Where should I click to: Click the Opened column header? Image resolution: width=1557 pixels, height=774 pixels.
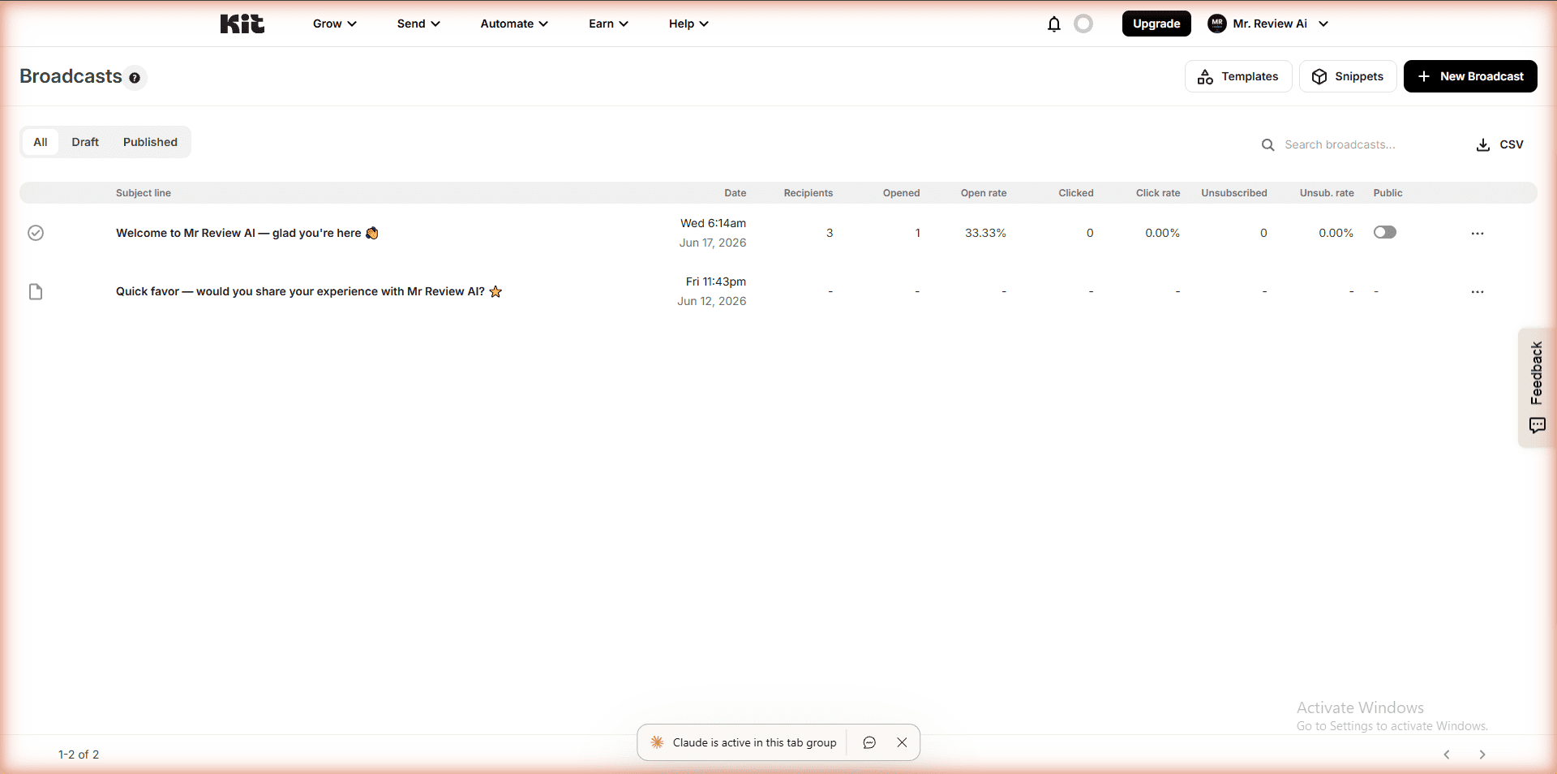[901, 193]
